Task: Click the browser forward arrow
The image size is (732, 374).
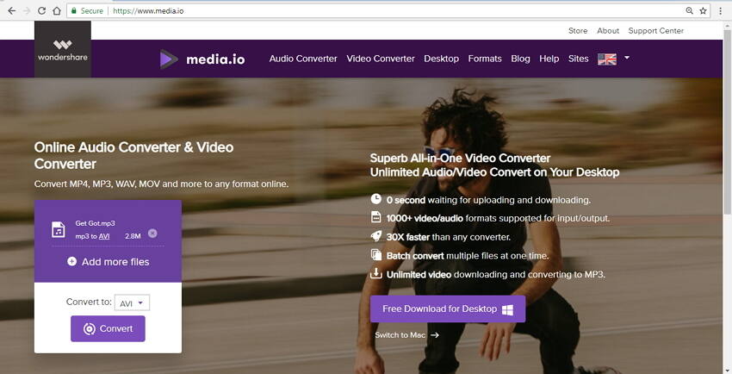Action: coord(26,10)
